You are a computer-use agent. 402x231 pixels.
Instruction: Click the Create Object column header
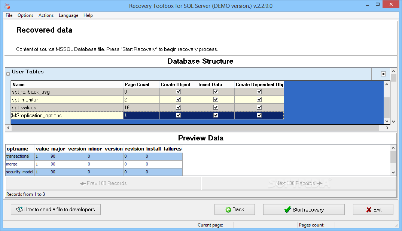pos(179,84)
